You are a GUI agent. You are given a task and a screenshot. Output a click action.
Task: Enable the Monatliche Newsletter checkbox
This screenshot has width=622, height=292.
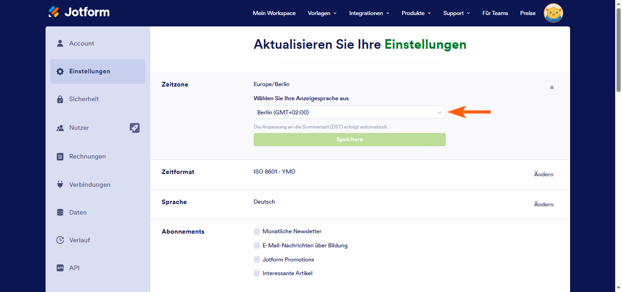point(256,231)
